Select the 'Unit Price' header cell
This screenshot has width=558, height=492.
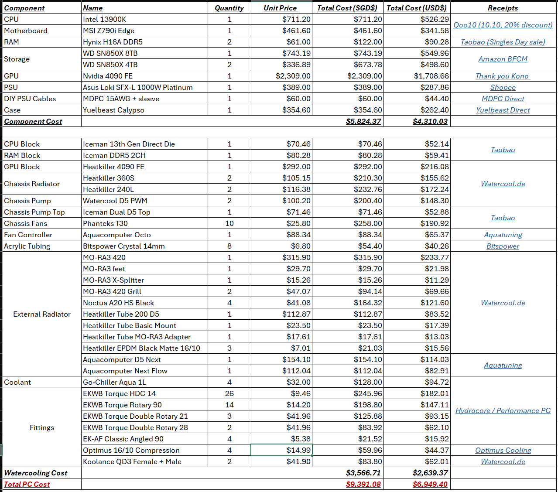point(281,8)
